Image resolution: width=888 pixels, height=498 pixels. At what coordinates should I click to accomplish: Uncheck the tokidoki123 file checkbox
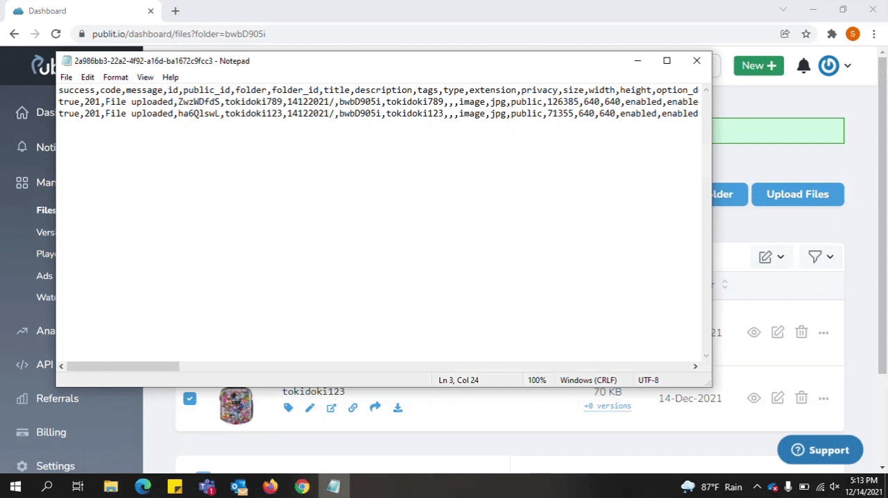189,398
